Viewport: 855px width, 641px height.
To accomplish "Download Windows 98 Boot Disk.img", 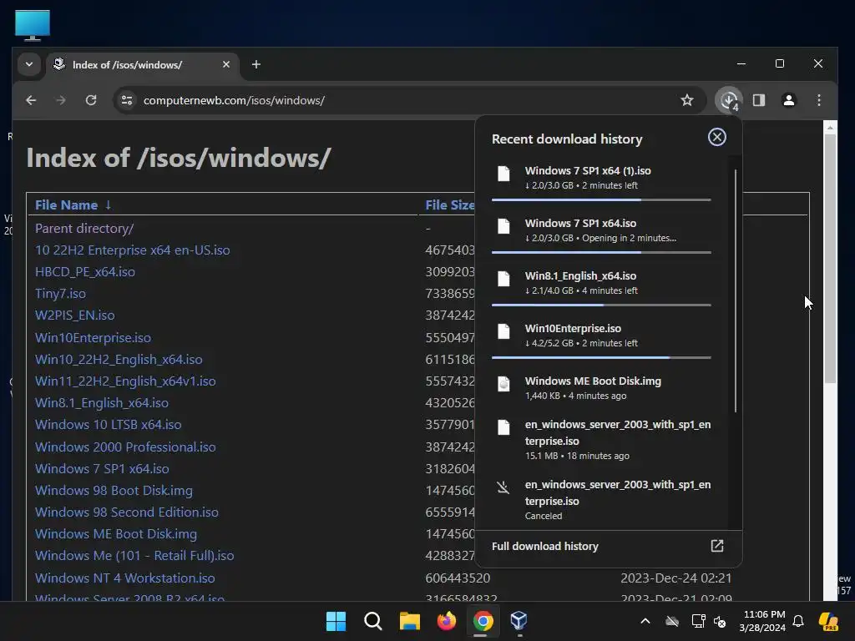I will pyautogui.click(x=114, y=491).
